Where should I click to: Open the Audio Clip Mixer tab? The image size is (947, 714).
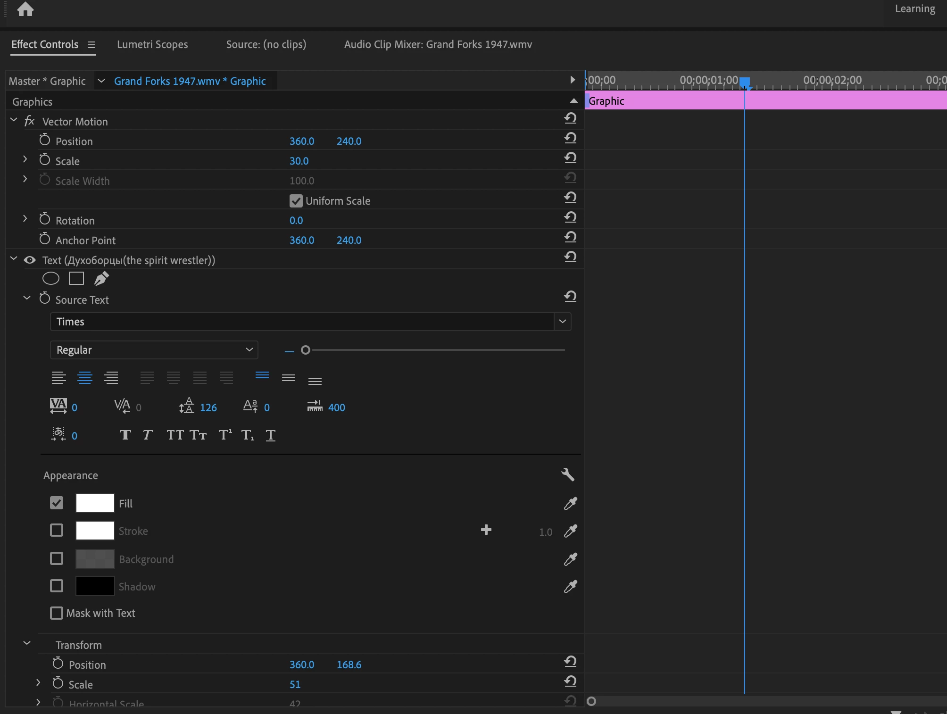[x=438, y=44]
